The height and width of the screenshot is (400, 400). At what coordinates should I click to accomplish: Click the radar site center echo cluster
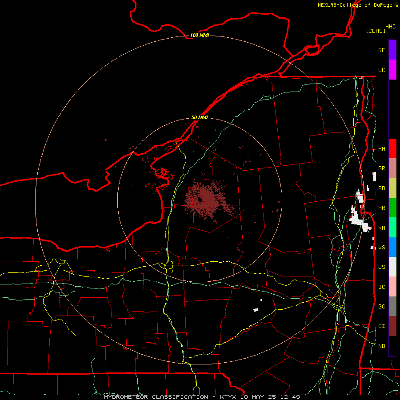coord(205,200)
